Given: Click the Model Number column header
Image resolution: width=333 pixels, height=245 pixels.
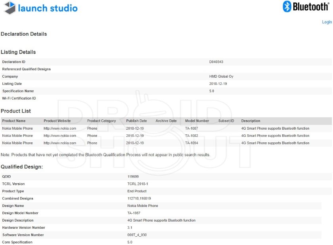Looking at the screenshot, I should (x=197, y=121).
